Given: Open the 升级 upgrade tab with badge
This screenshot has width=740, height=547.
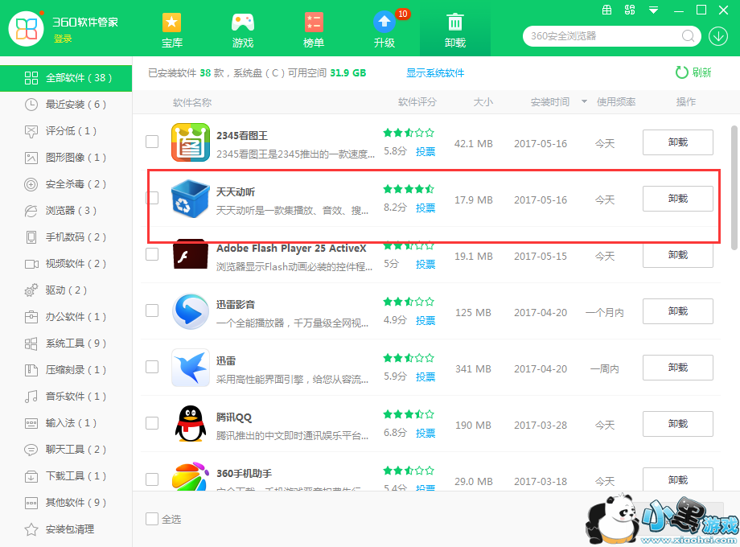Looking at the screenshot, I should pyautogui.click(x=384, y=30).
